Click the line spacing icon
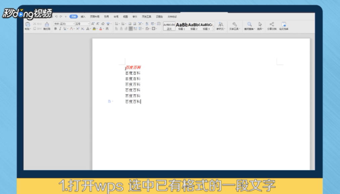Image resolution: width=340 pixels, height=194 pixels. (x=140, y=29)
